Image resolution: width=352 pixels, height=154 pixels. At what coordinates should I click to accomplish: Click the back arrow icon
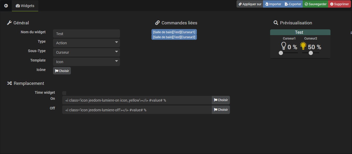coord(6,5)
